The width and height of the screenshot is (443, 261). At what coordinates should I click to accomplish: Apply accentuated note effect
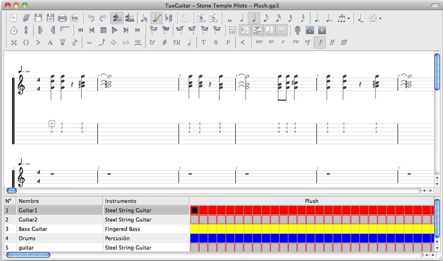[38, 43]
